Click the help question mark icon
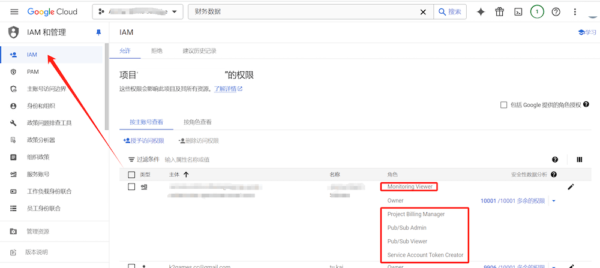This screenshot has height=268, width=600. pos(556,12)
